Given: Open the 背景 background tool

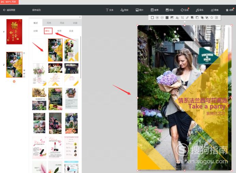Looking at the screenshot, I should (169, 10).
